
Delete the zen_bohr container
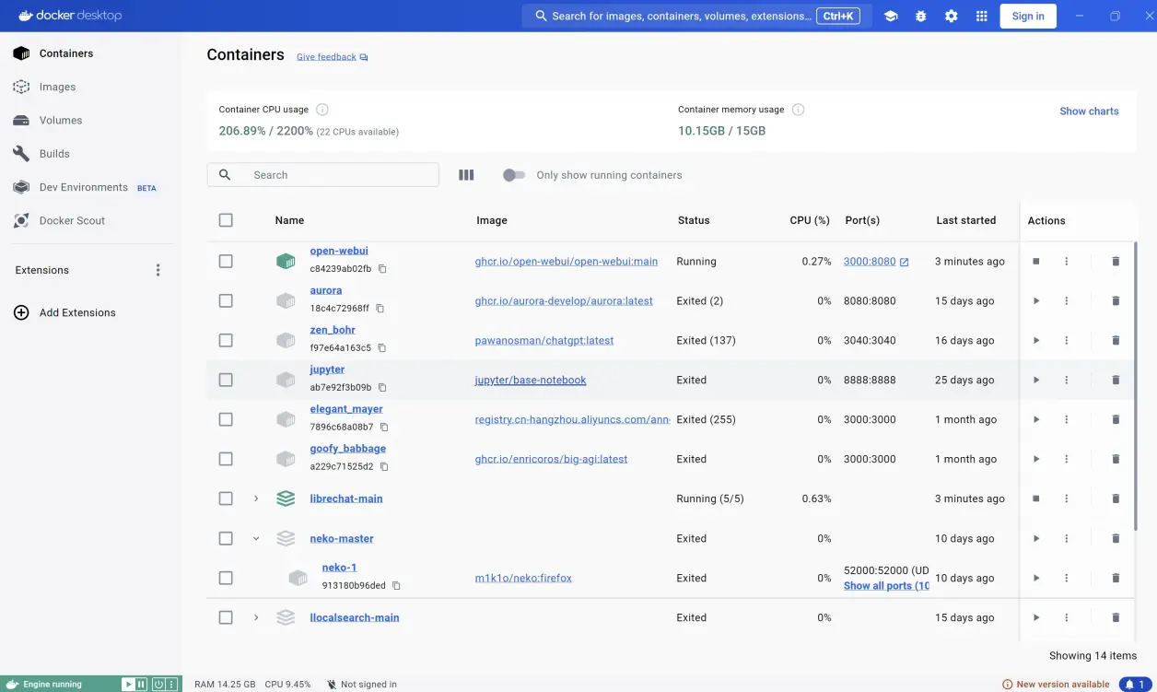tap(1116, 341)
